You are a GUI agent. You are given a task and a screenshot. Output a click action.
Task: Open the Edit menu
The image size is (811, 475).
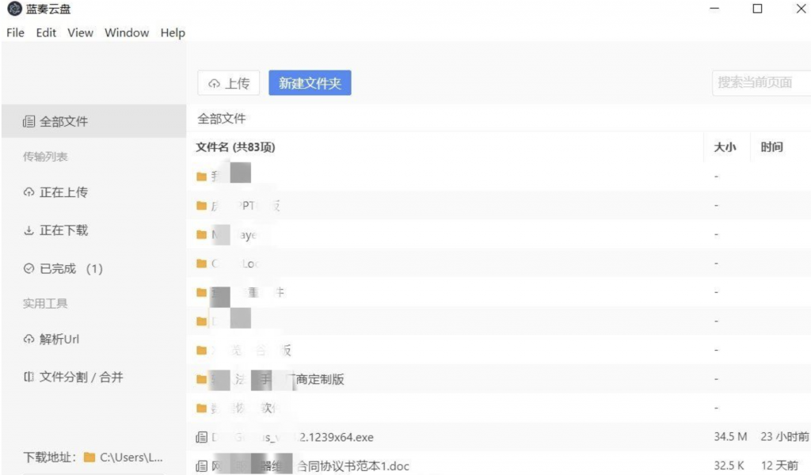tap(46, 32)
